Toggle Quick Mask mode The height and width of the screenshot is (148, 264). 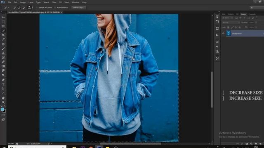[3, 115]
